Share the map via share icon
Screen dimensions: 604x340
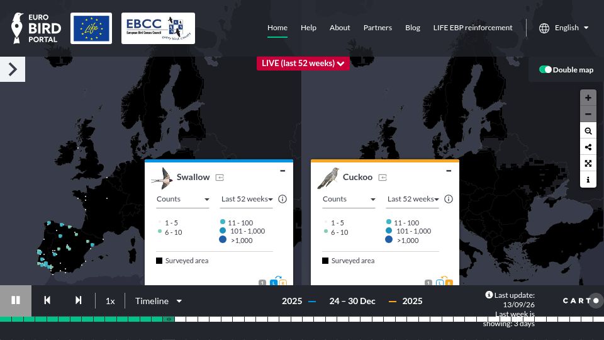[x=588, y=147]
